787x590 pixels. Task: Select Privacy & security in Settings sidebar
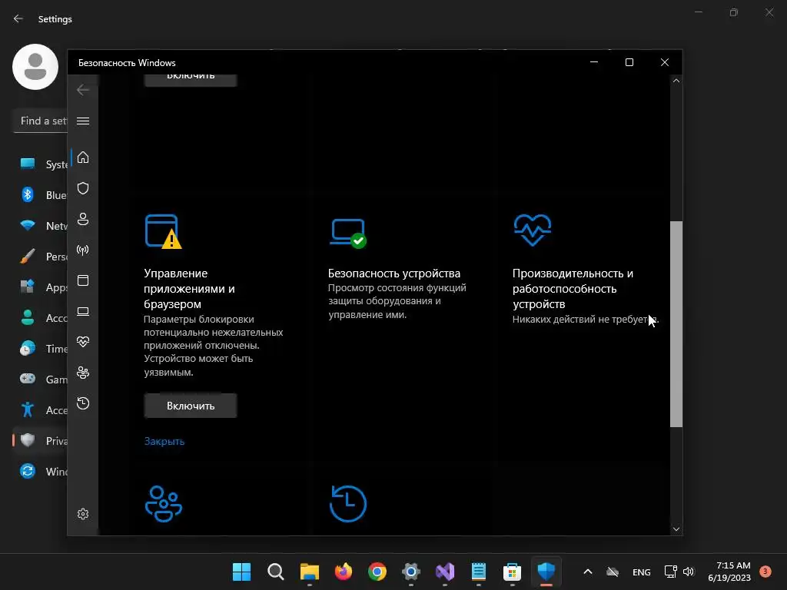[x=40, y=440]
